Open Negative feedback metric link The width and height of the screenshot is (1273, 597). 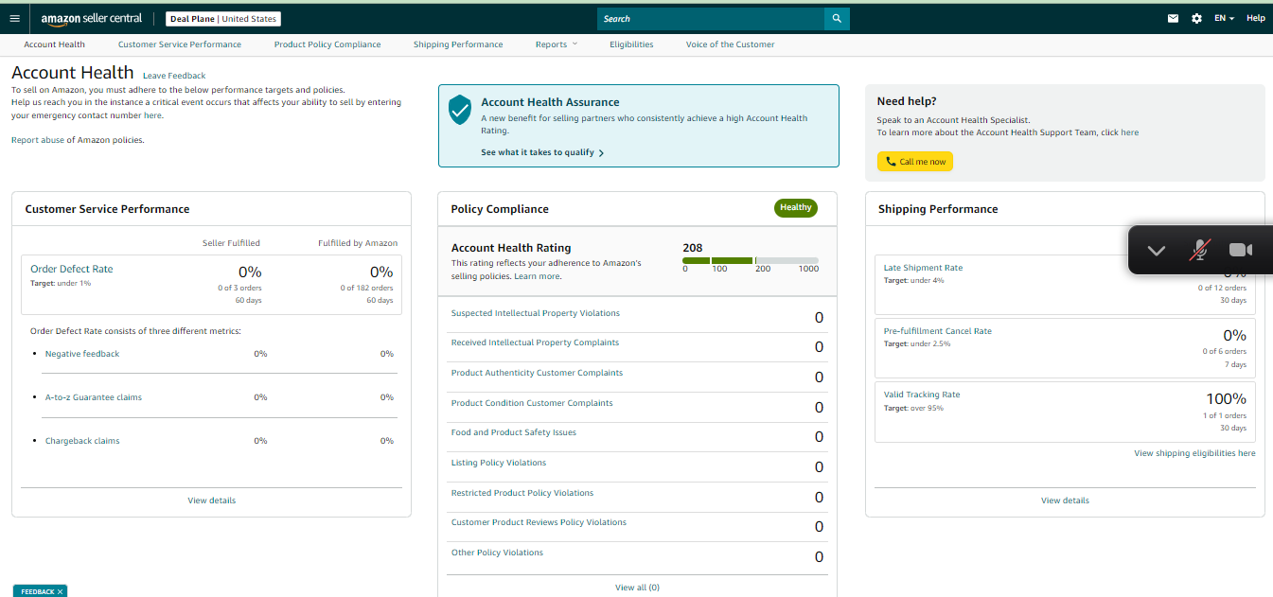pos(82,354)
